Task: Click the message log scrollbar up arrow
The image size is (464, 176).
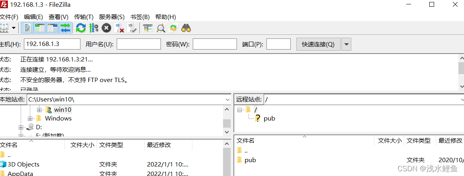Action: (461, 58)
